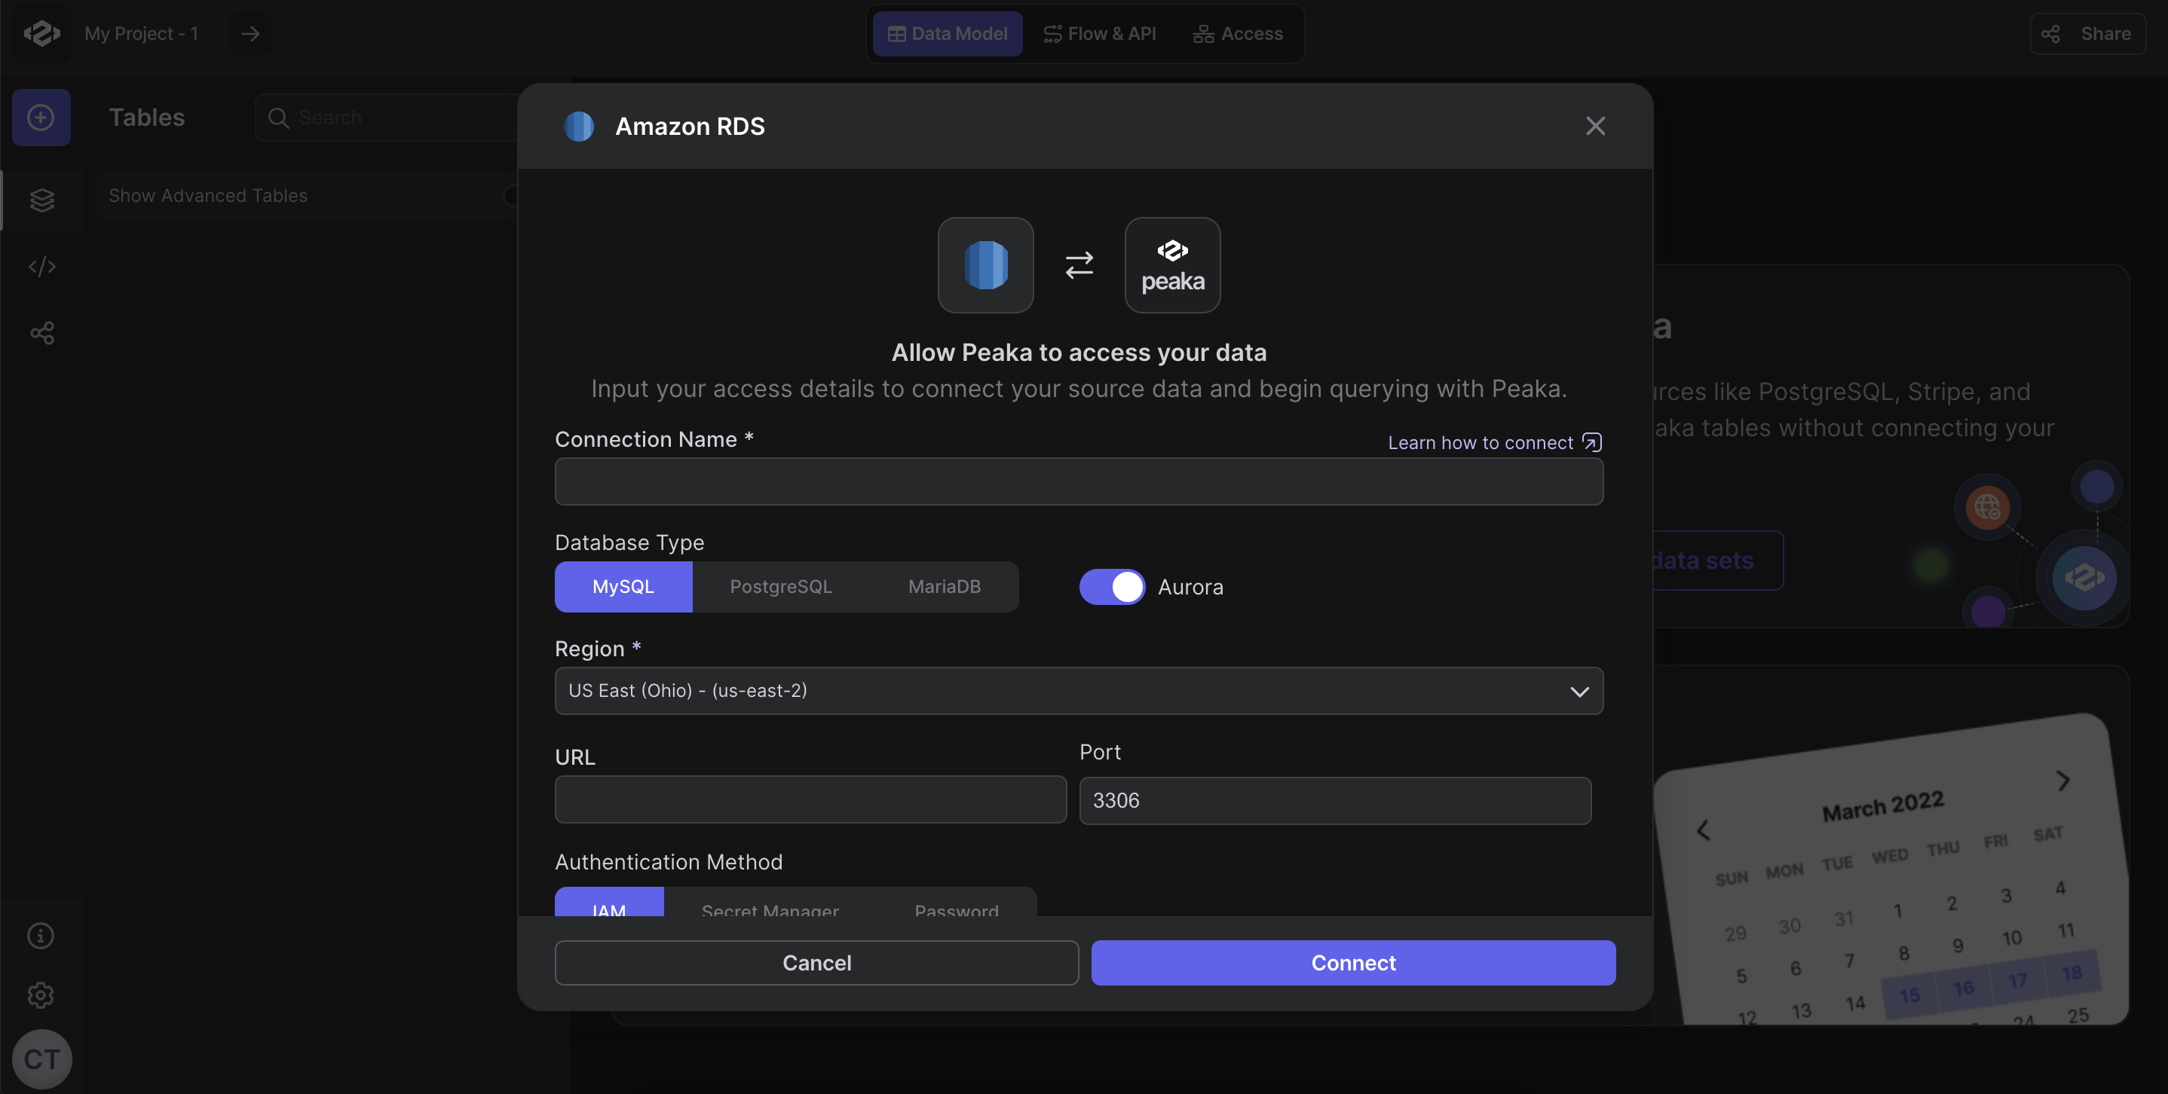Select IAM authentication method
The width and height of the screenshot is (2168, 1094).
click(x=608, y=903)
